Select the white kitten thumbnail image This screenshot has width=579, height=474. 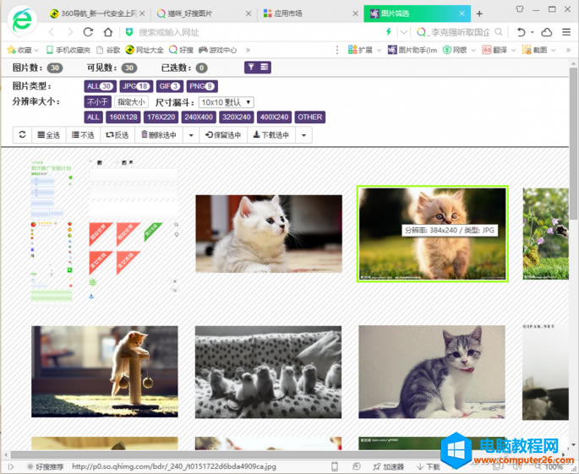268,233
